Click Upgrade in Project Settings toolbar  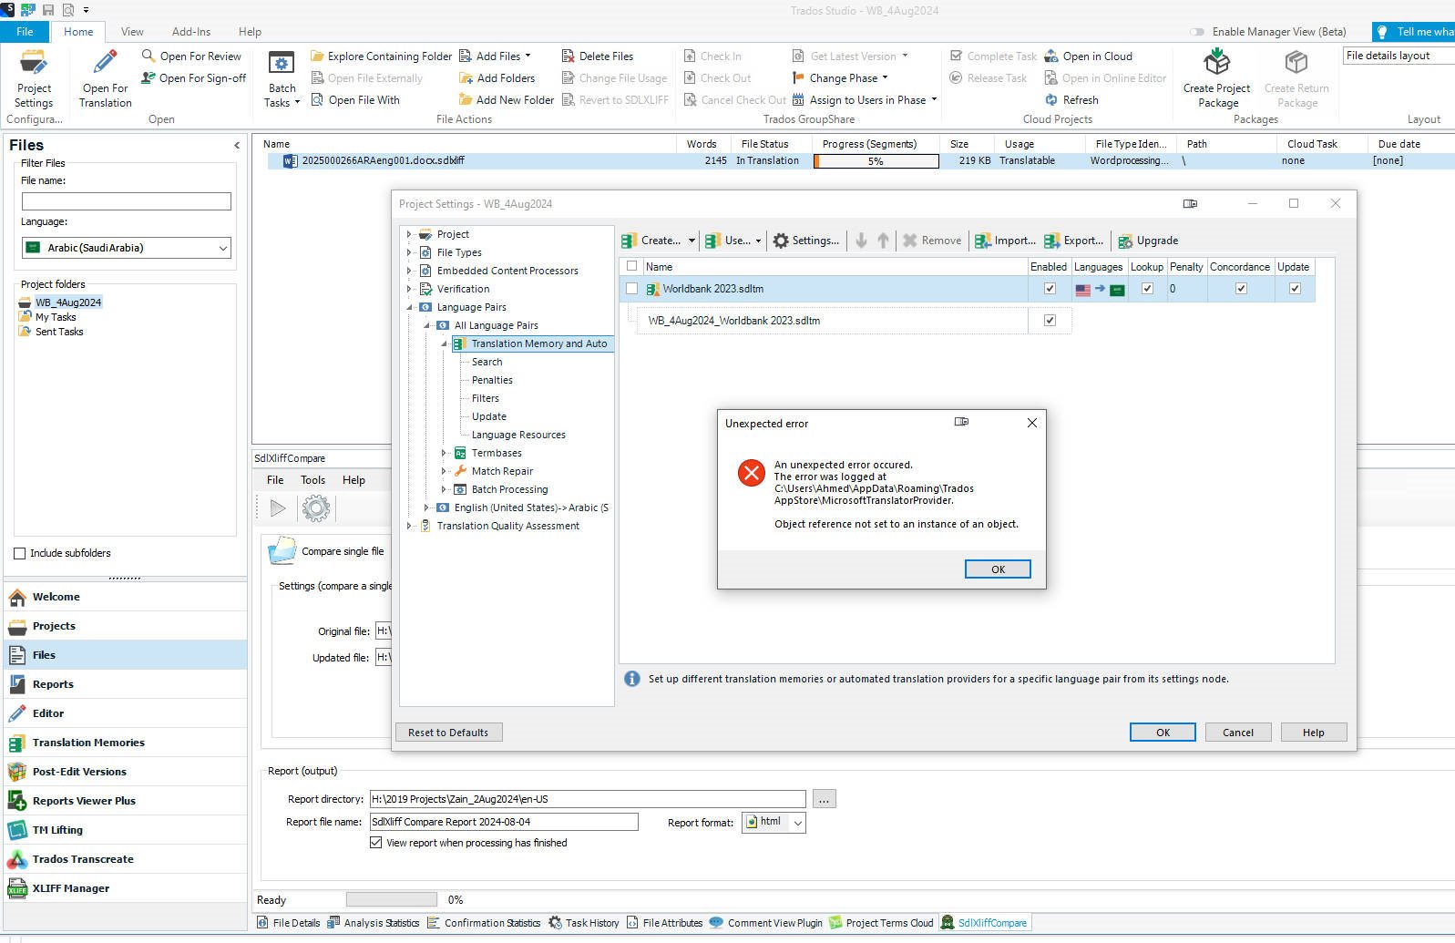[1148, 241]
